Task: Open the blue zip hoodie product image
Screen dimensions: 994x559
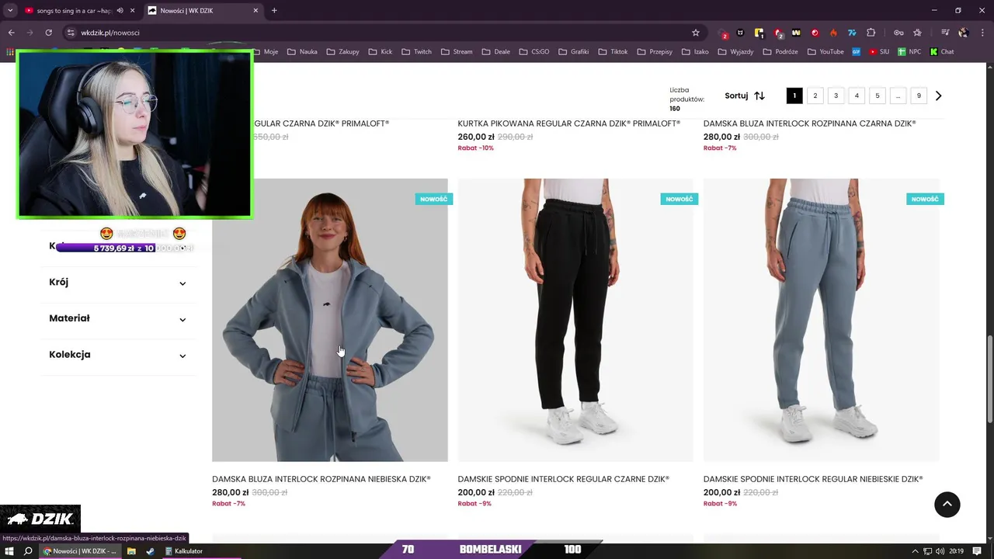Action: point(330,320)
